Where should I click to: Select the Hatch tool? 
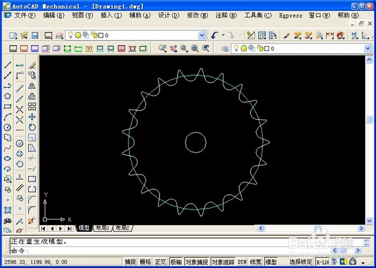pos(8,210)
